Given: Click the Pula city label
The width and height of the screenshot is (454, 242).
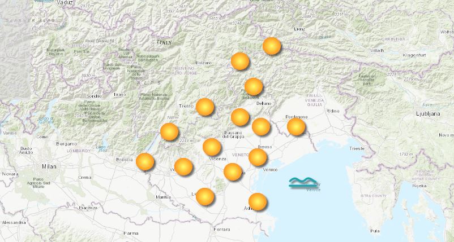Looking at the screenshot, I should [x=375, y=231].
